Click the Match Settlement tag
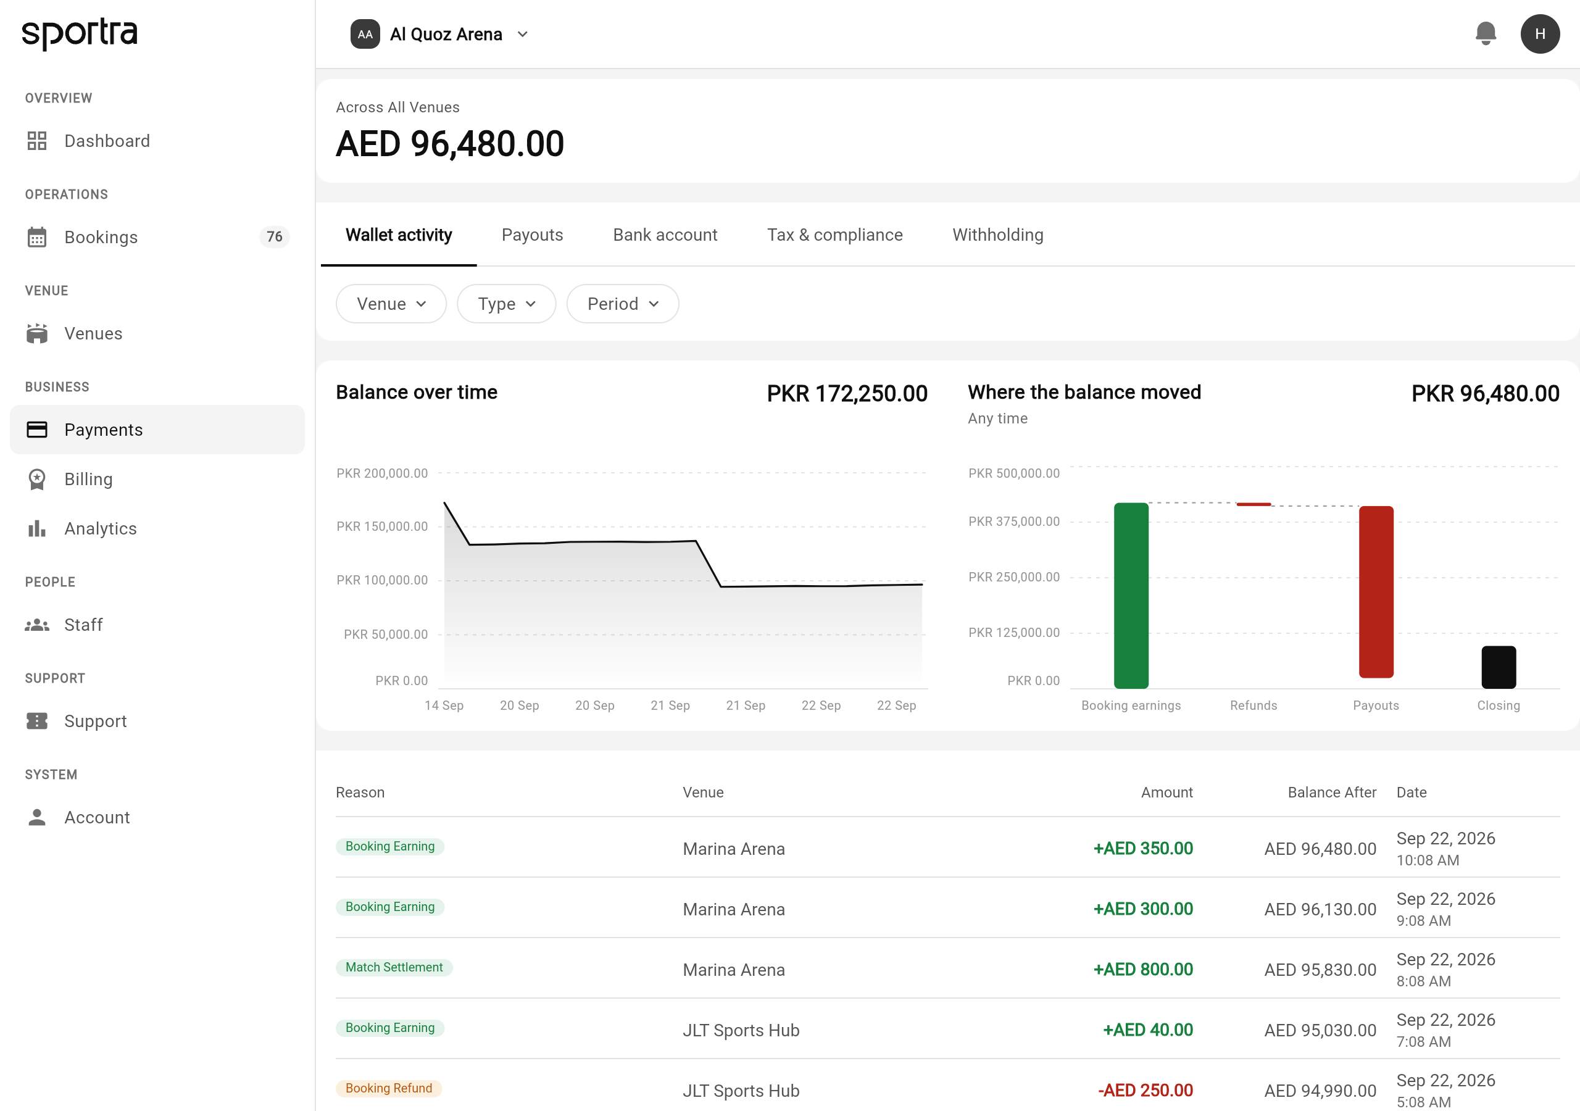This screenshot has height=1111, width=1580. (x=394, y=968)
